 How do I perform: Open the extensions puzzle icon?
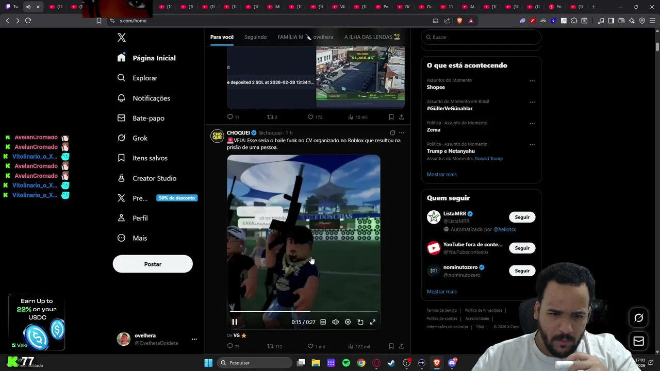click(574, 21)
